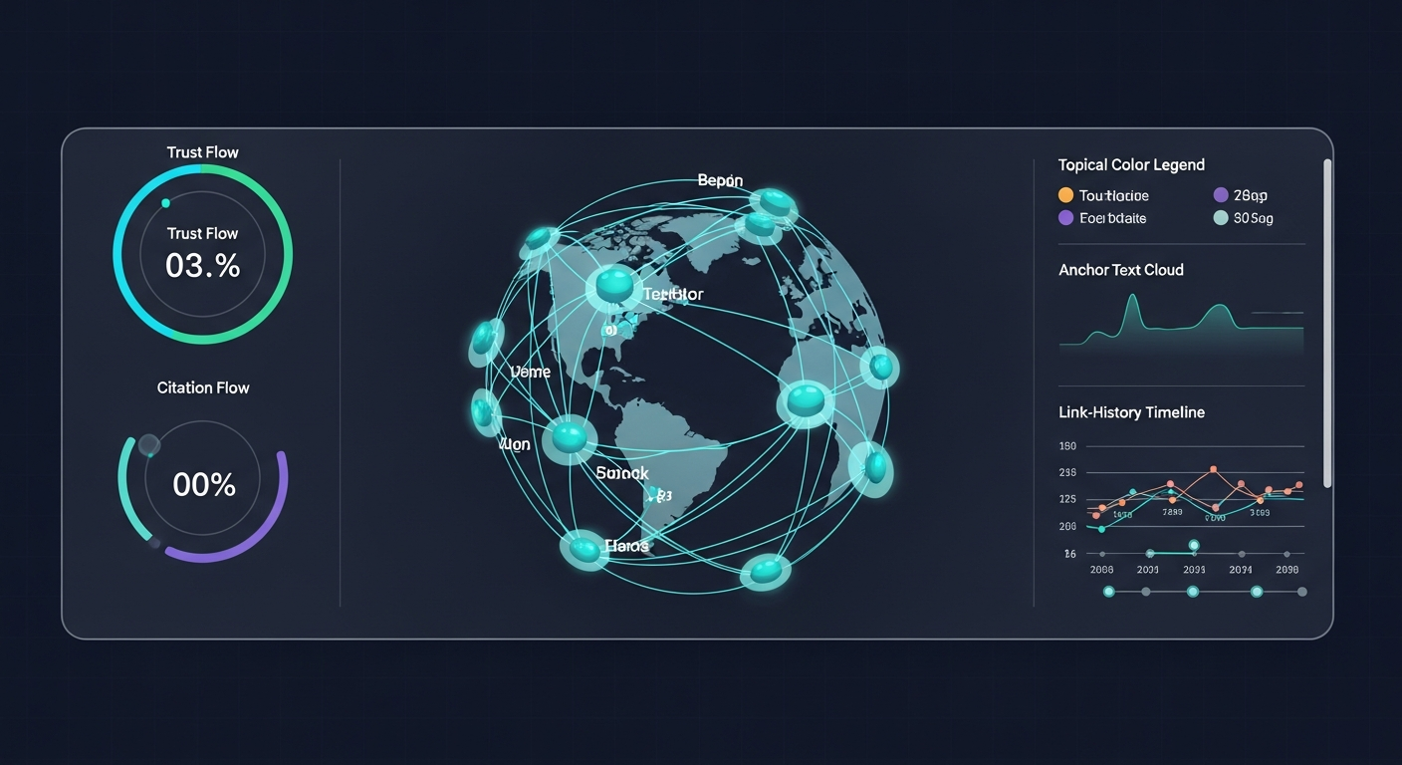Expand the Topical Color Legend heading
Viewport: 1402px width, 765px height.
(1131, 165)
